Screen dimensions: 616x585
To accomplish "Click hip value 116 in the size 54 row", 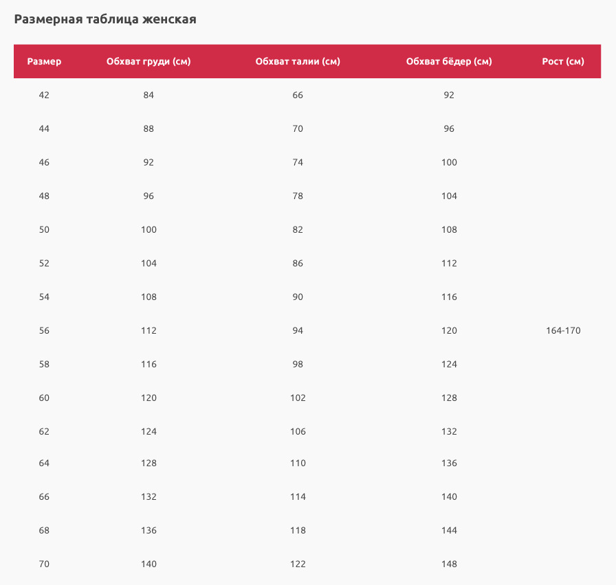I will tap(449, 297).
